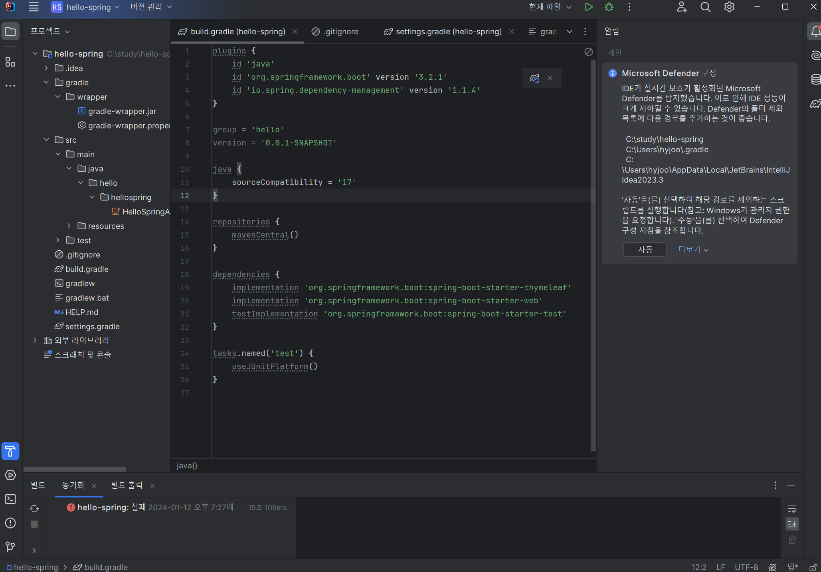This screenshot has height=572, width=821.
Task: Click UTF-8 encoding in status bar
Action: click(746, 567)
